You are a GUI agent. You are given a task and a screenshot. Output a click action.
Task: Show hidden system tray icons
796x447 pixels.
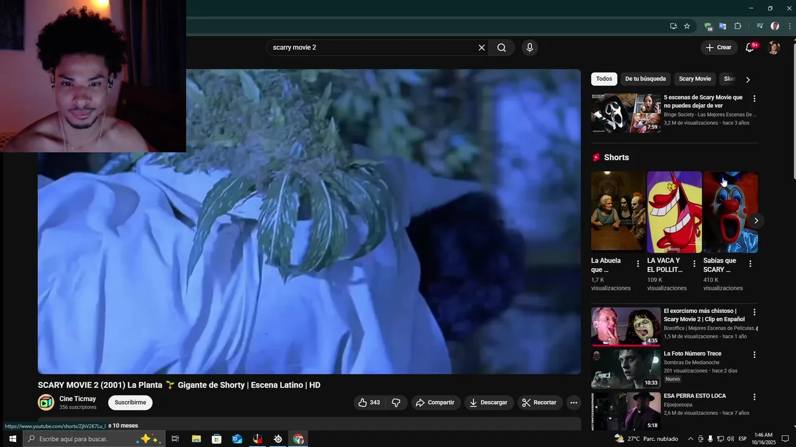(690, 439)
